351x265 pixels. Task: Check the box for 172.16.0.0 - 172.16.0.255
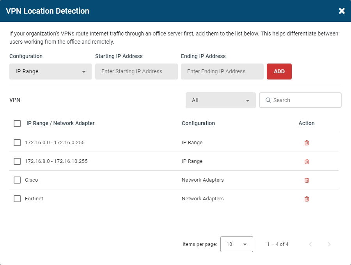[x=17, y=143]
